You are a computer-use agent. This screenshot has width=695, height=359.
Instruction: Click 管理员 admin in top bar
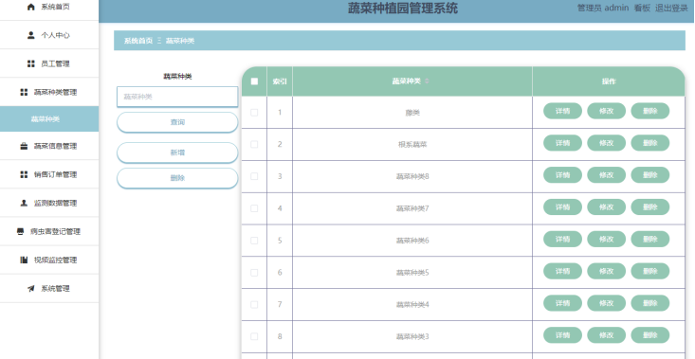(x=603, y=8)
